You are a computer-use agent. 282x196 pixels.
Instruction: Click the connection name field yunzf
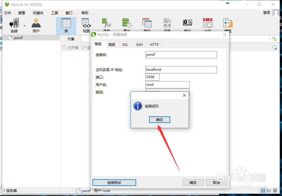181,55
